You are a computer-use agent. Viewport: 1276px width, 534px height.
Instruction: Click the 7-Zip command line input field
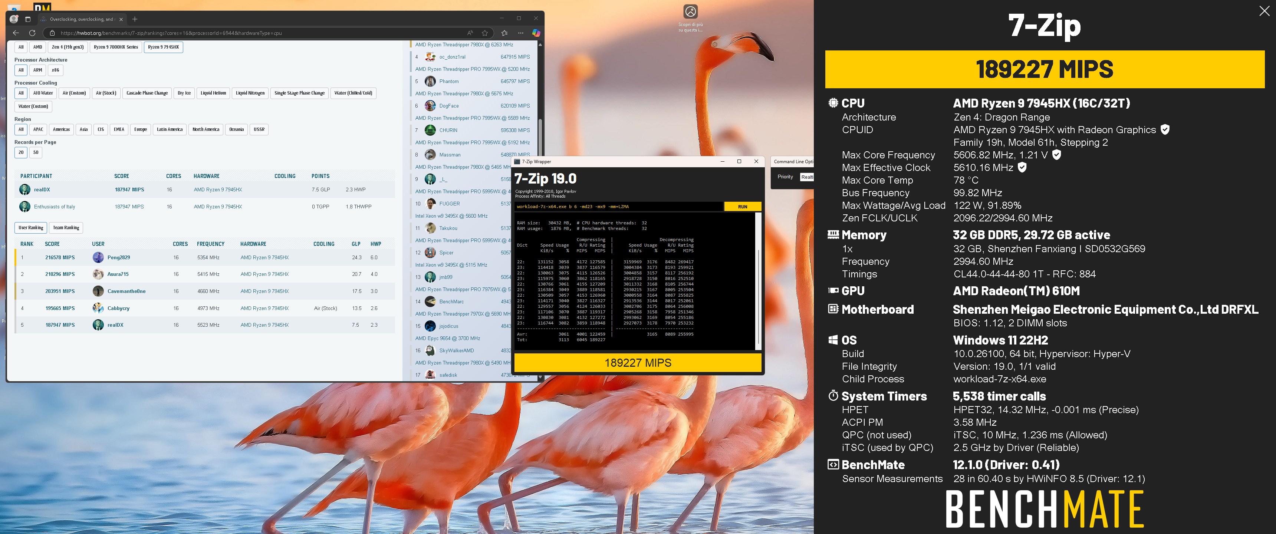619,207
